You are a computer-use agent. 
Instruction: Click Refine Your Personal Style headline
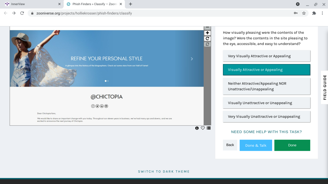107,59
